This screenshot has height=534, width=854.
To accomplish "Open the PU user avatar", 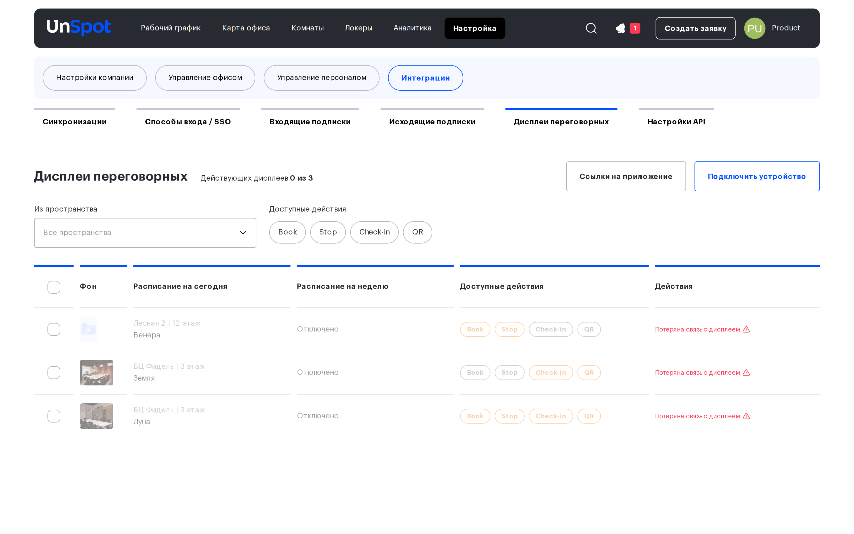I will pos(755,28).
